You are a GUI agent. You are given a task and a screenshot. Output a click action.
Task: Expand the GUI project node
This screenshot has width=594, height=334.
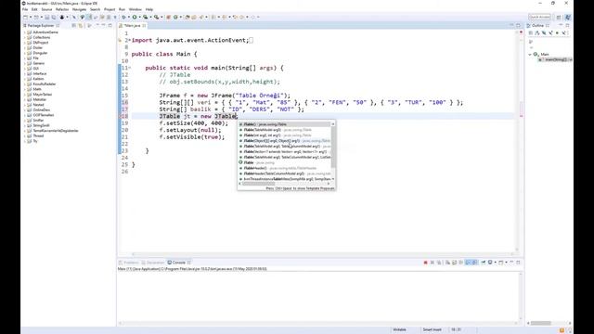(25, 69)
